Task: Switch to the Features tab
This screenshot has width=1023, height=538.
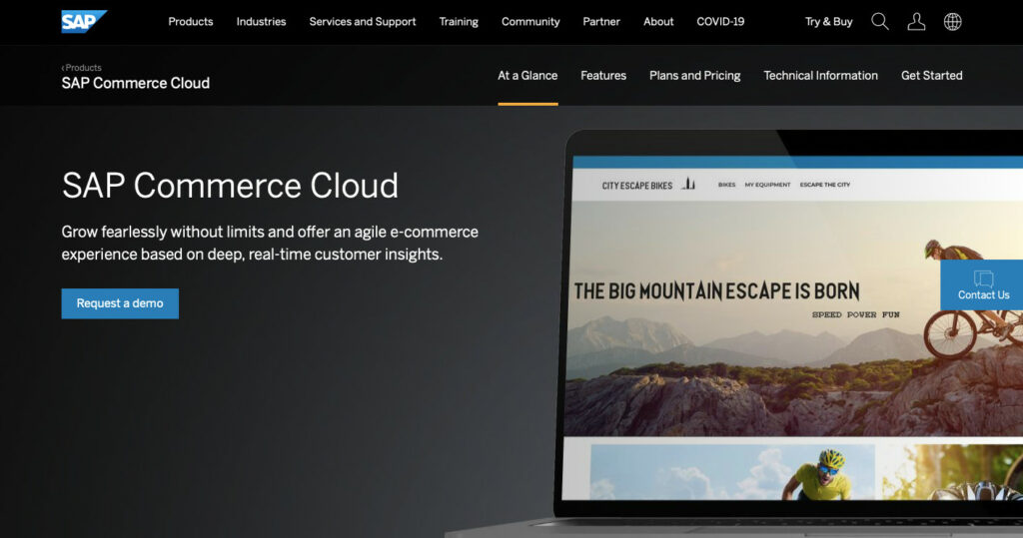Action: coord(603,76)
